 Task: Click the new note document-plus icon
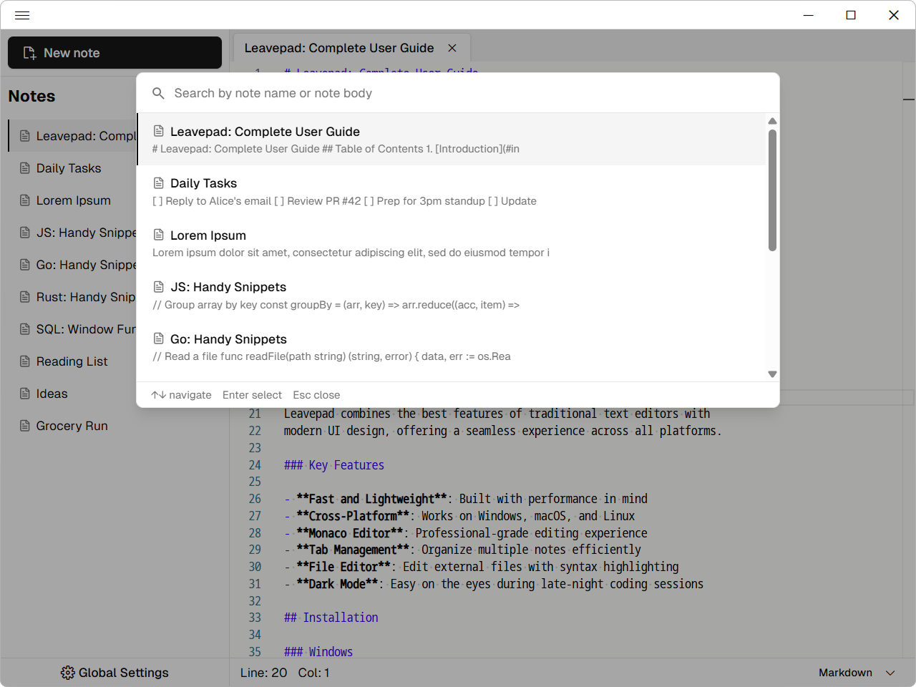[30, 53]
